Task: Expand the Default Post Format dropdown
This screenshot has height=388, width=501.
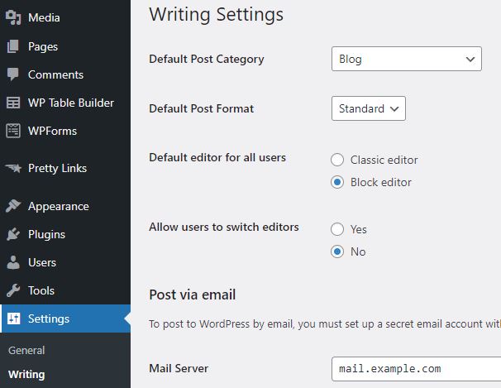Action: [368, 108]
